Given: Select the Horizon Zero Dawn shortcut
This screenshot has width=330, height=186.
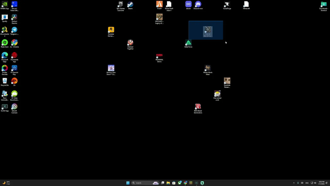Looking at the screenshot, I should pos(111,70).
